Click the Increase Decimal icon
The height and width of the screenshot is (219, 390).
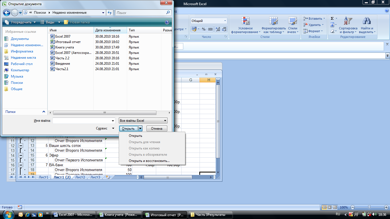[218, 29]
